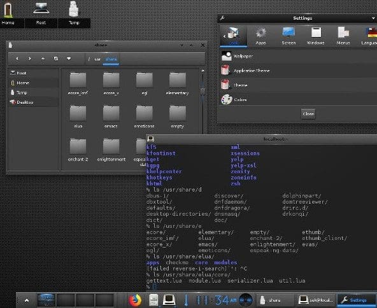The height and width of the screenshot is (308, 377).
Task: Go up one directory in file manager
Action: click(43, 59)
